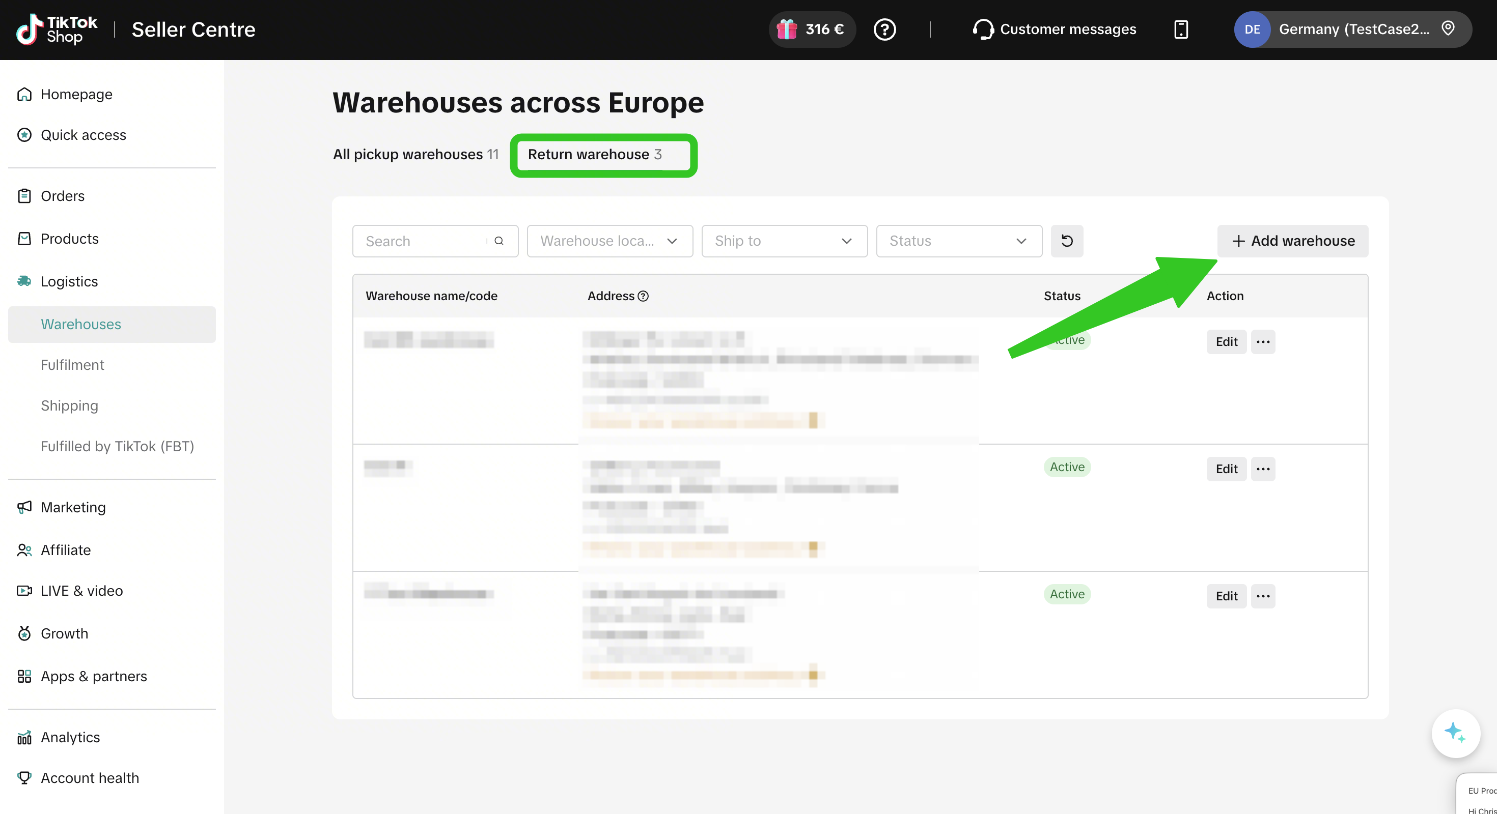The image size is (1497, 814).
Task: Open Status filter dropdown
Action: (x=959, y=241)
